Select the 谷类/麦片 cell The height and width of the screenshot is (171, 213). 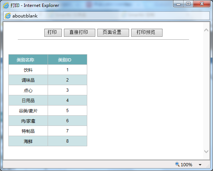tap(28, 111)
